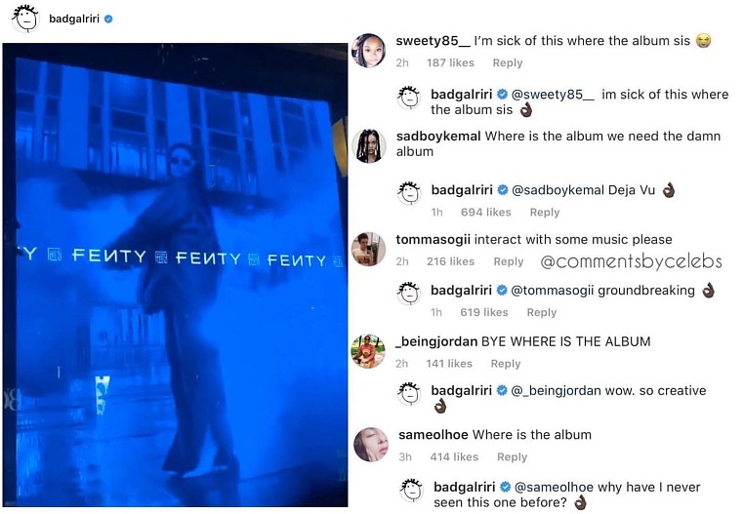
Task: Click verified badge beside header badgalriri name
Action: pos(108,19)
